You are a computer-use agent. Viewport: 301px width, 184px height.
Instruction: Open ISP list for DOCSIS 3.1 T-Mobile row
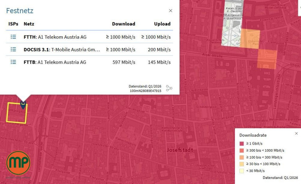coord(13,50)
